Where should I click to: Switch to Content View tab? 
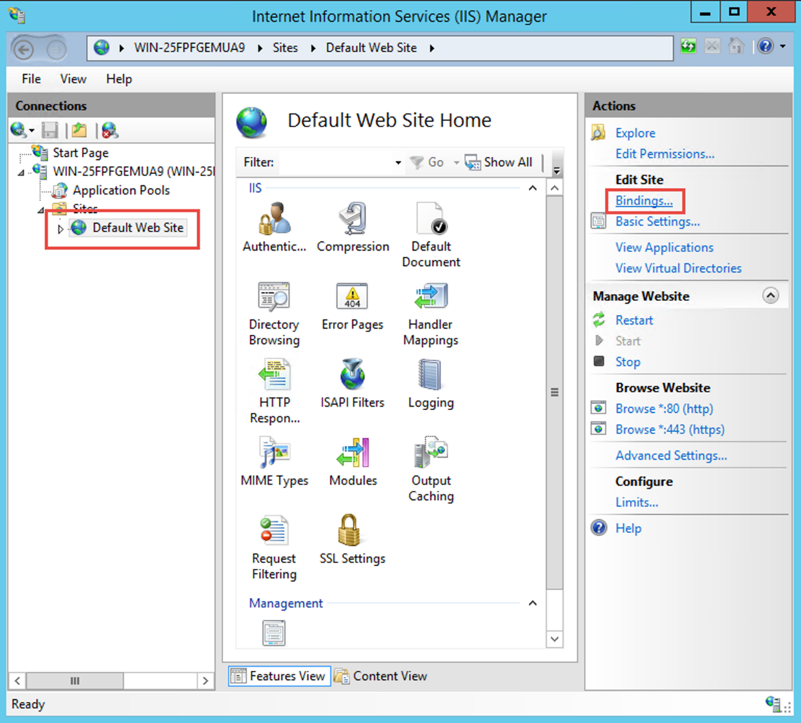click(x=381, y=676)
